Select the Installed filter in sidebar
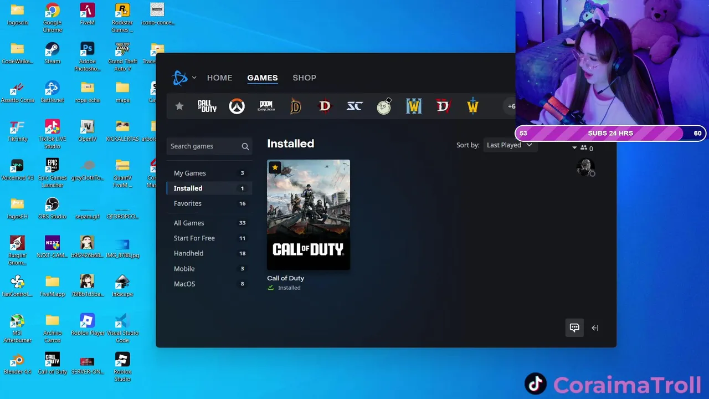This screenshot has width=709, height=399. pos(209,188)
